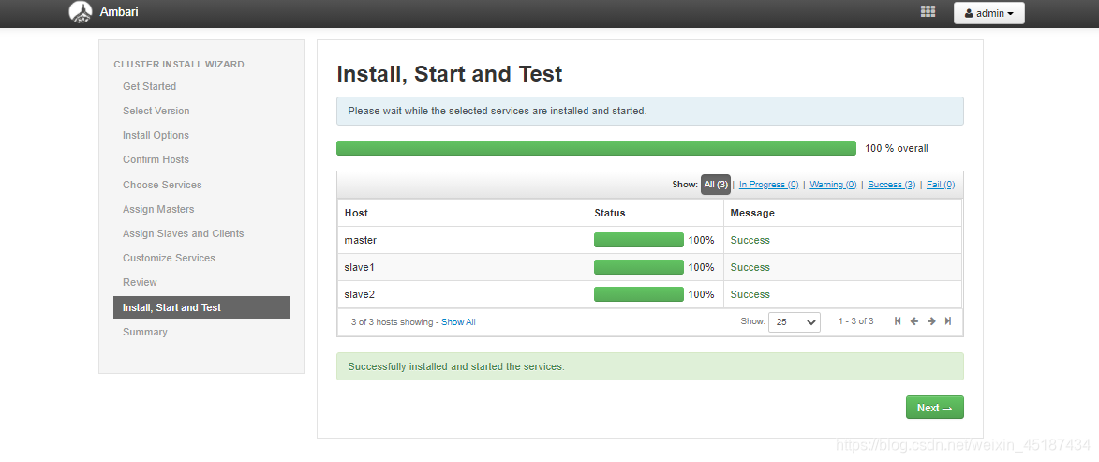Click slave1 host progress bar

(x=639, y=267)
